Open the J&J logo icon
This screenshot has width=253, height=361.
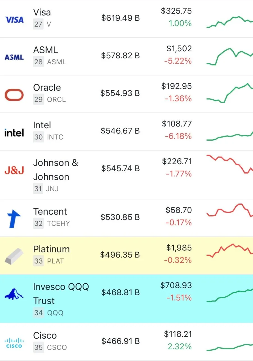tap(14, 170)
